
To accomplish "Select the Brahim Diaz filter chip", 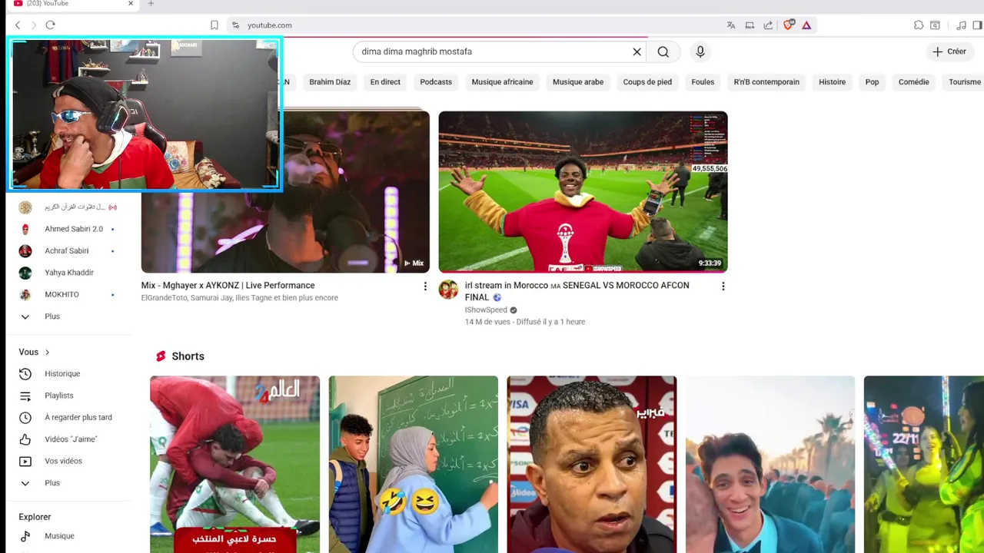I will 330,81.
